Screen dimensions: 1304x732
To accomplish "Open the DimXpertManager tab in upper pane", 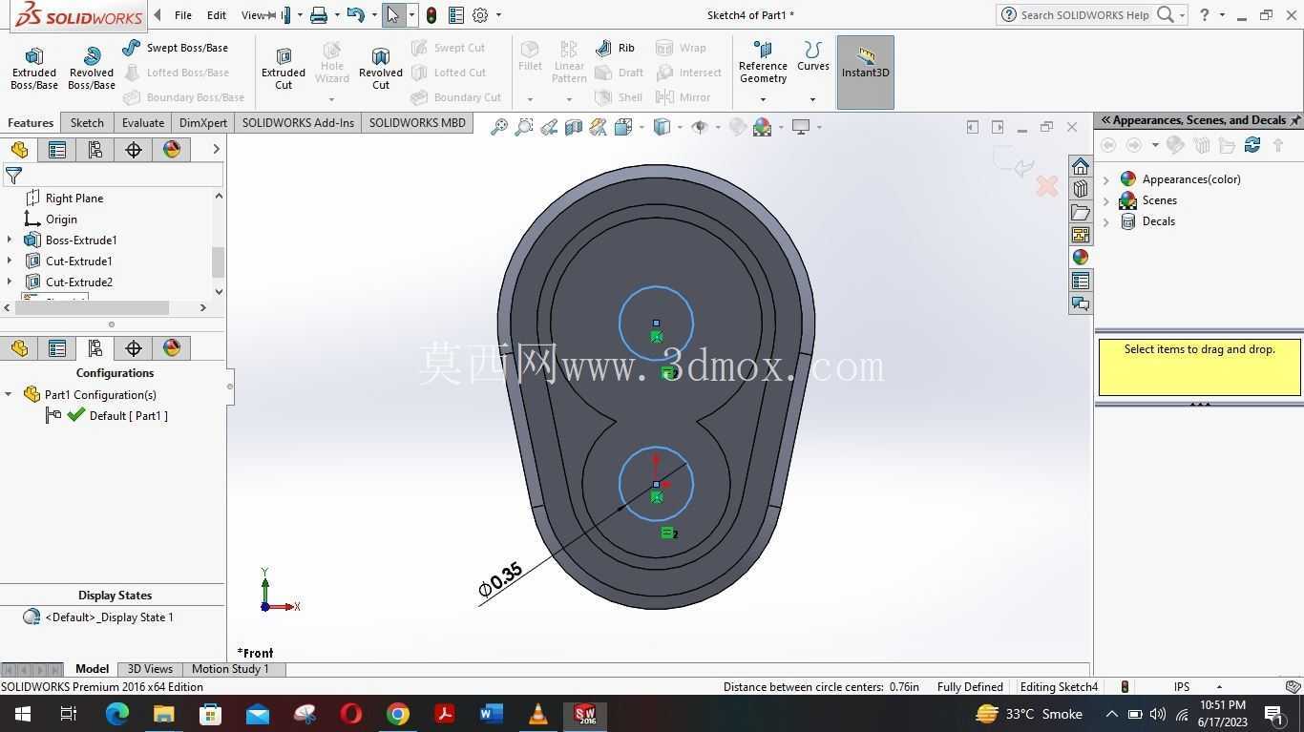I will click(133, 150).
